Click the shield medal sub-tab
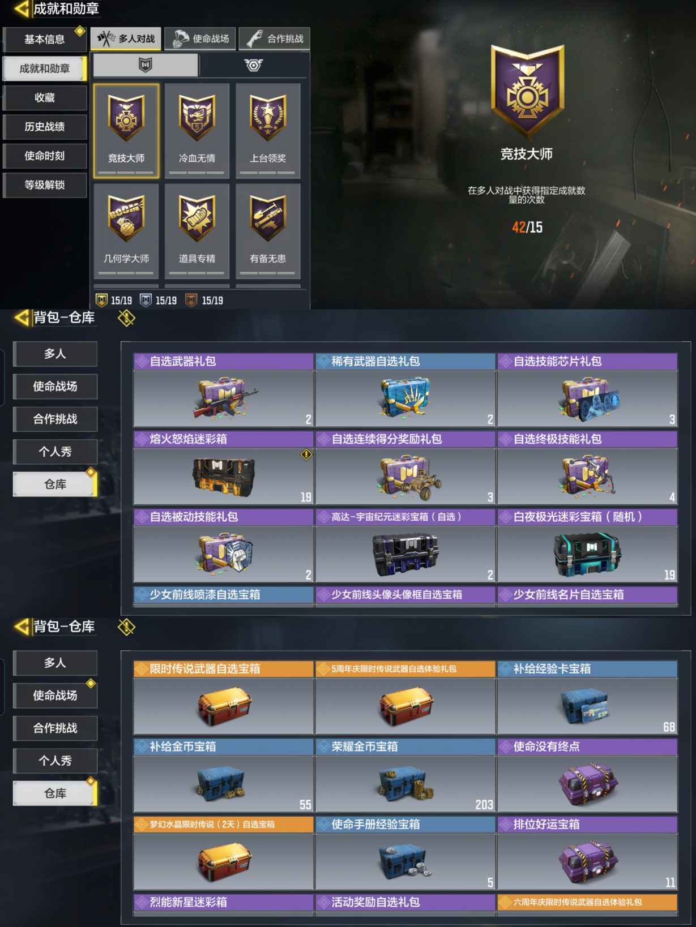Image resolution: width=696 pixels, height=927 pixels. click(x=146, y=65)
